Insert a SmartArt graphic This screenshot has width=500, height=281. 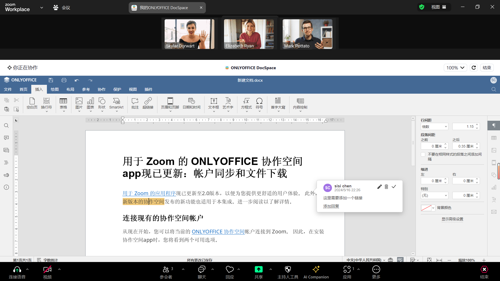116,104
